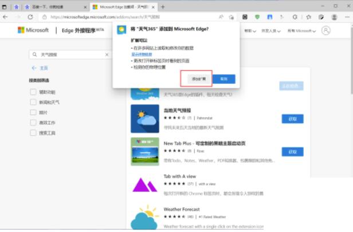Open the green shield extension icon
The width and height of the screenshot is (353, 232).
(257, 17)
